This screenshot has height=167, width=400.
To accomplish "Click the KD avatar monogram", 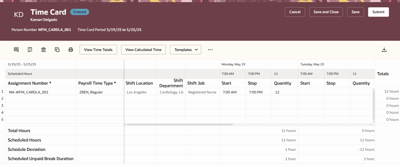I will point(18,15).
